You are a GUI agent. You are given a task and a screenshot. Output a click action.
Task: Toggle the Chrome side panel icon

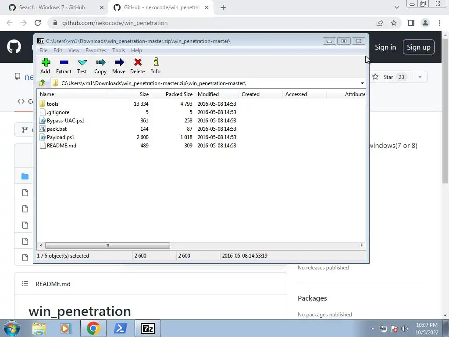[411, 23]
